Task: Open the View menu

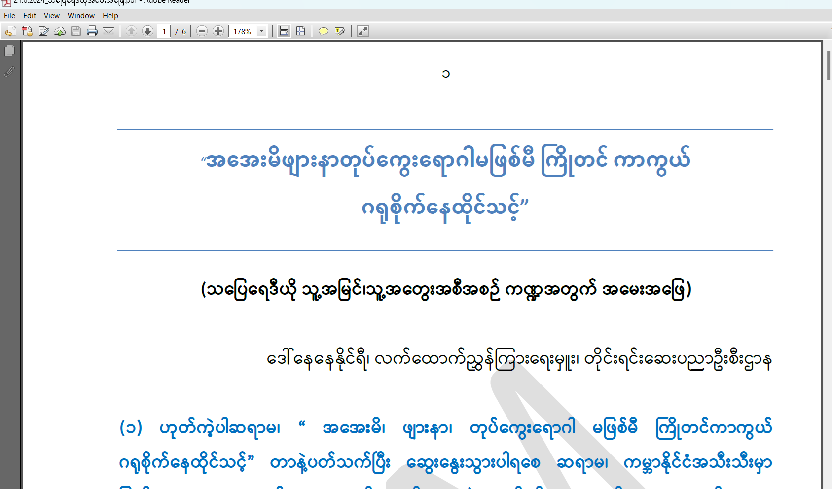Action: 52,16
